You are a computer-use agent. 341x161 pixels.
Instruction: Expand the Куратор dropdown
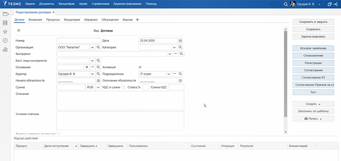pos(92,74)
